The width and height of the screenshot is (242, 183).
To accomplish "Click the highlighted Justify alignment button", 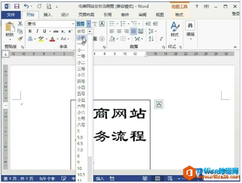I will tap(133, 31).
